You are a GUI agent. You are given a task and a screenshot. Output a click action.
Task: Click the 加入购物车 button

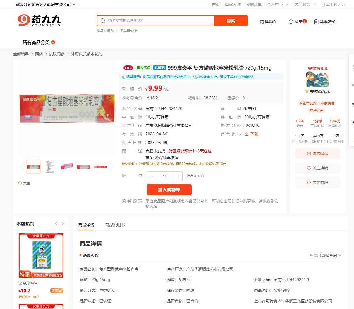(x=169, y=190)
